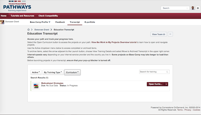The image size is (201, 115).
Task: Expand the Curriculum filter dropdown
Action: [72, 72]
